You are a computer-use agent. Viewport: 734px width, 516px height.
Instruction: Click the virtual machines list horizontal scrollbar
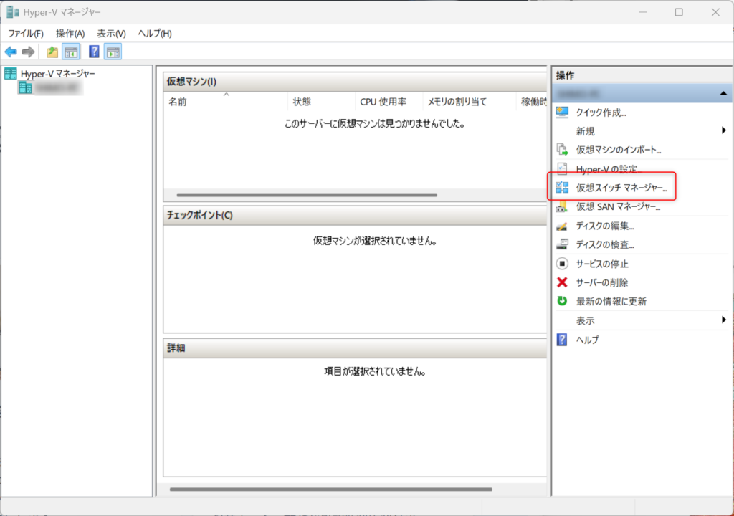click(306, 195)
